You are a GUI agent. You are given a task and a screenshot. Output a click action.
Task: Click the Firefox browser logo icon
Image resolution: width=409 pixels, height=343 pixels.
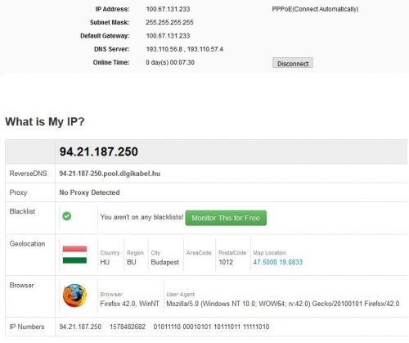(74, 296)
